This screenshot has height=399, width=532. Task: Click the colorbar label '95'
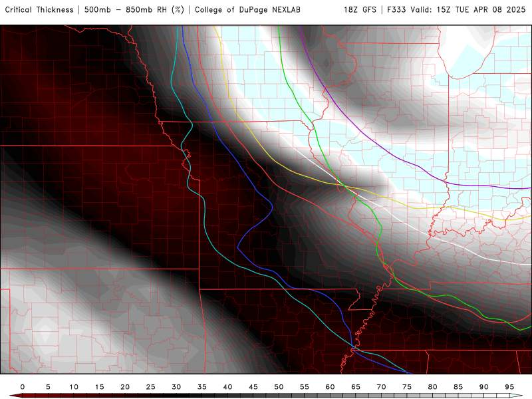(x=509, y=387)
